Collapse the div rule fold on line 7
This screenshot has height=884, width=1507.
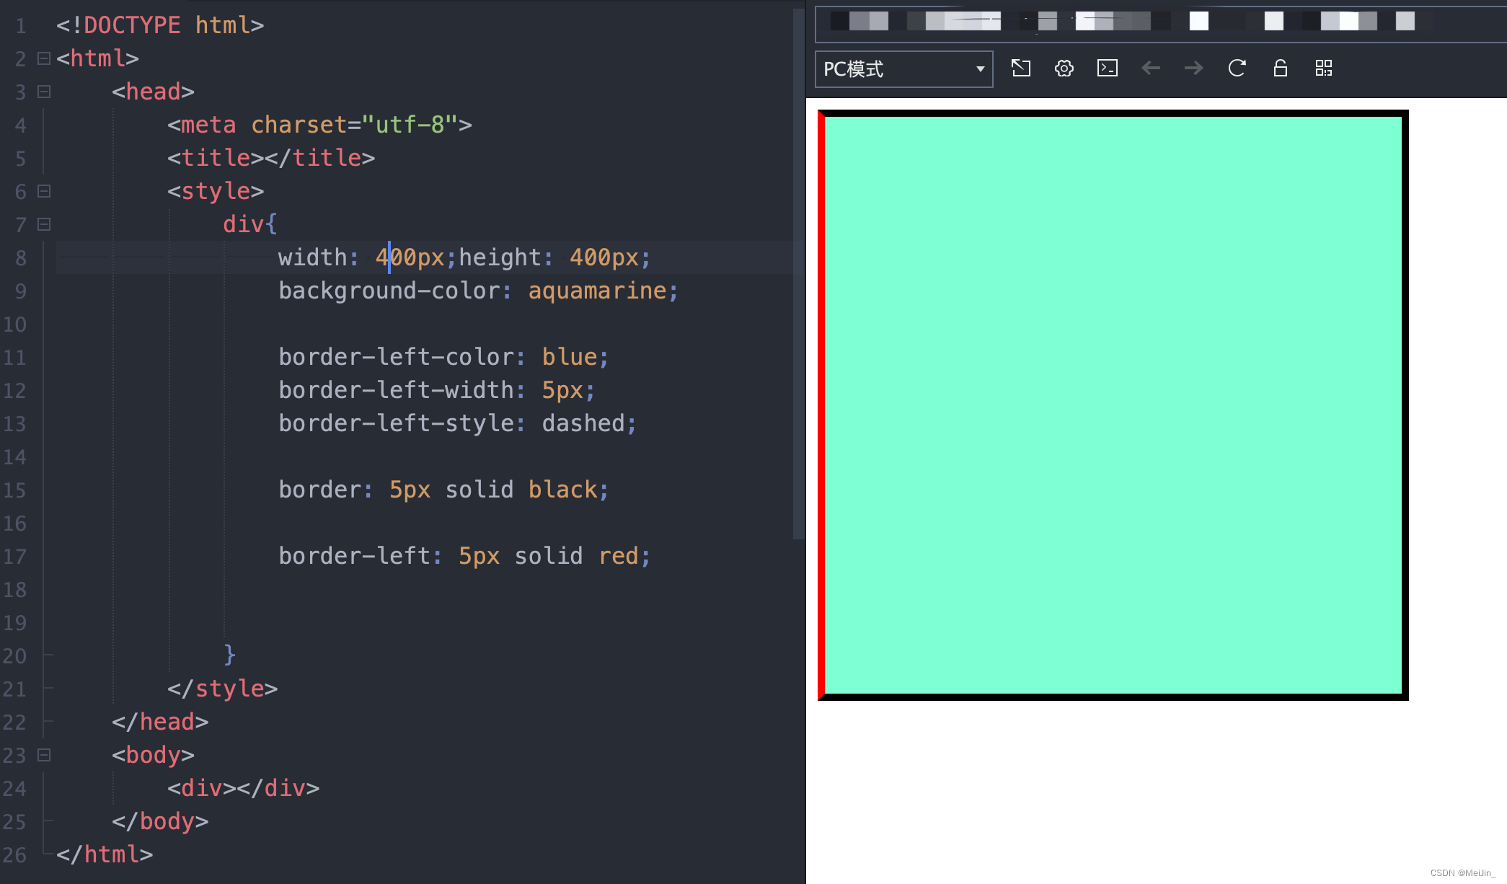pos(44,224)
